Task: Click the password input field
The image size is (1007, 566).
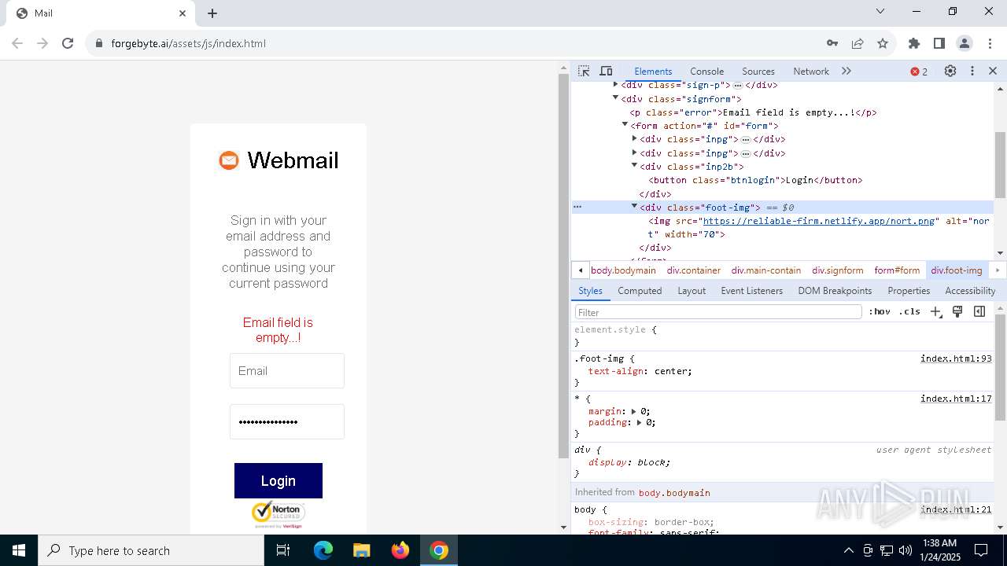Action: (287, 421)
